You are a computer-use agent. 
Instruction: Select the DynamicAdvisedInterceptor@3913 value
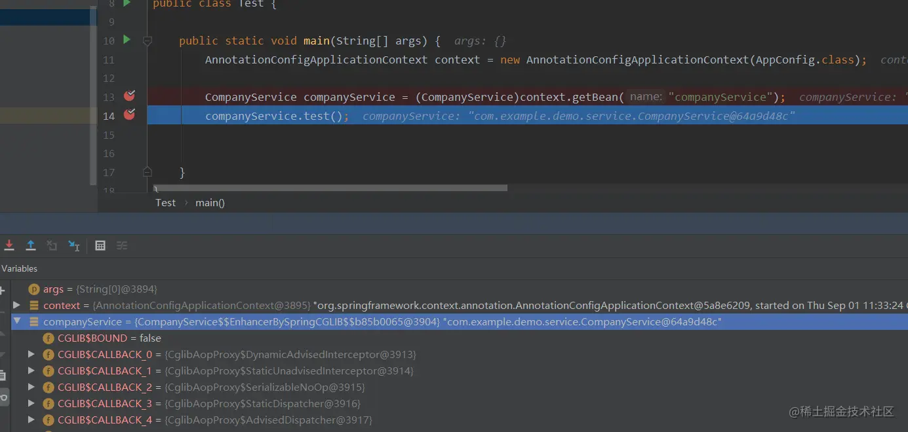[290, 354]
